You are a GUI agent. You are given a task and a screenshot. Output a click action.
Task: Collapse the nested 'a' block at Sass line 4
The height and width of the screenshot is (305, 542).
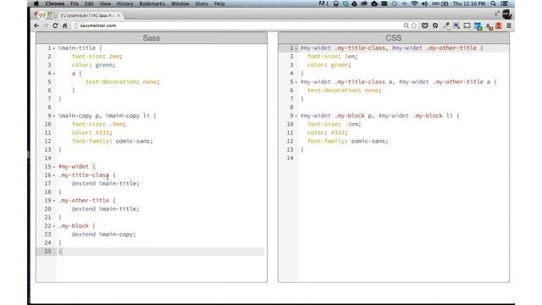point(54,74)
